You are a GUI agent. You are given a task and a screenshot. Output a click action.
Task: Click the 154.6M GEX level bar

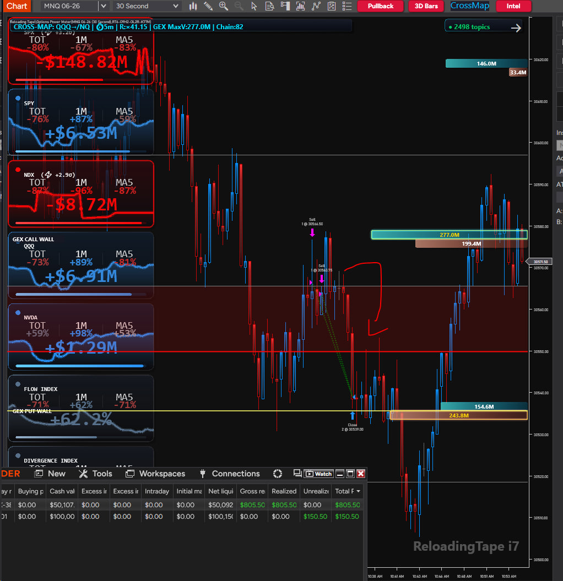click(484, 406)
